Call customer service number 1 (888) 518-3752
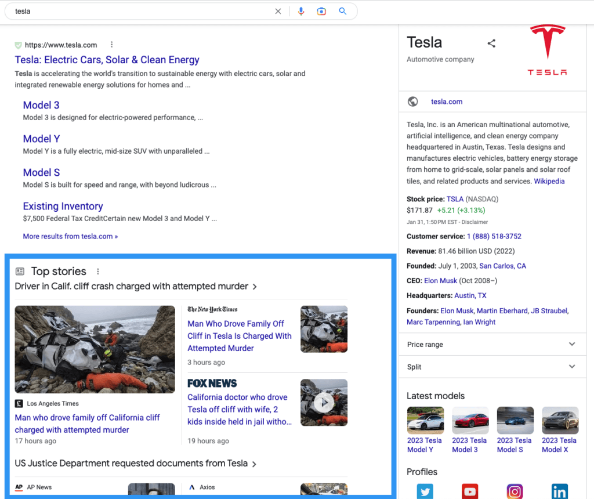This screenshot has width=594, height=499. [x=494, y=236]
